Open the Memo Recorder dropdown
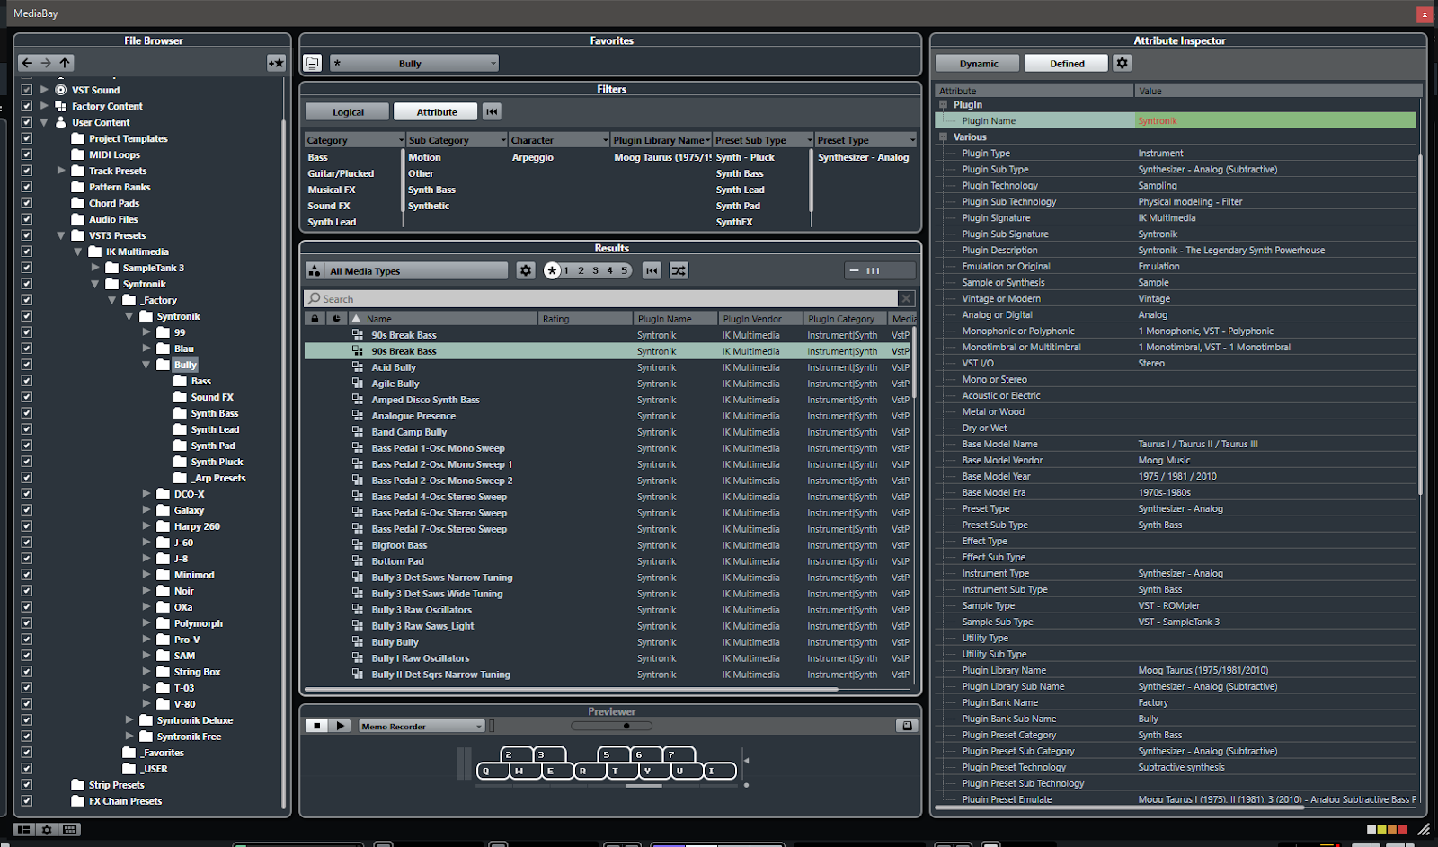 click(422, 726)
